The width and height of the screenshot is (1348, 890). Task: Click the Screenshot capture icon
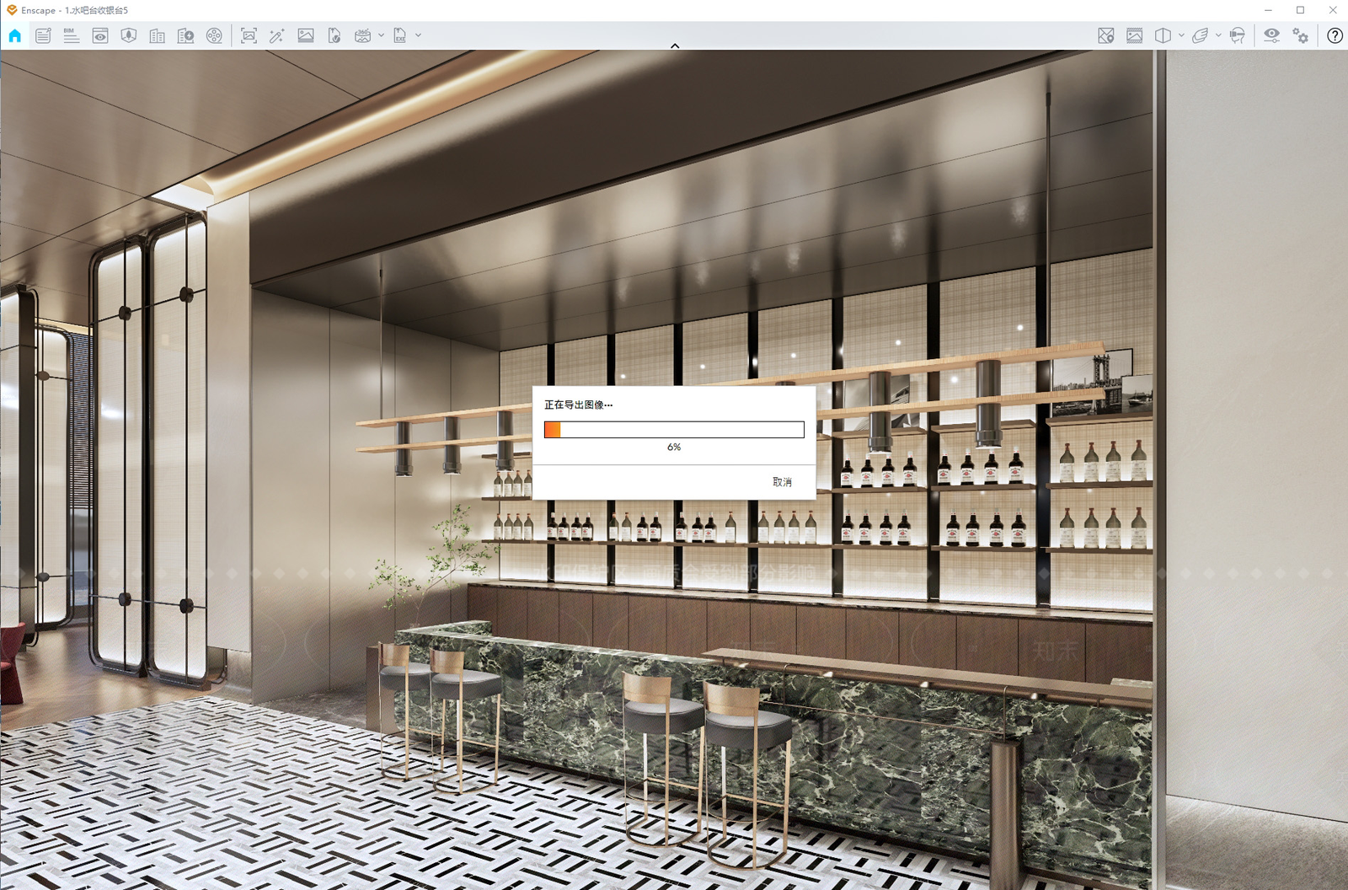[249, 35]
